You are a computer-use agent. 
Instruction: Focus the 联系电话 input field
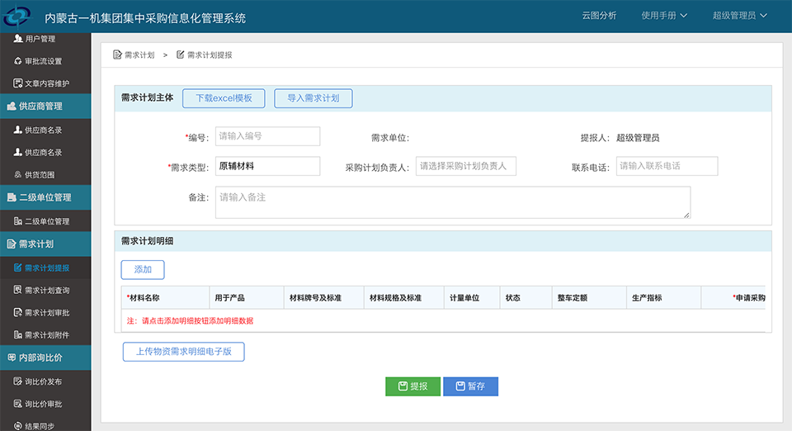pos(667,166)
